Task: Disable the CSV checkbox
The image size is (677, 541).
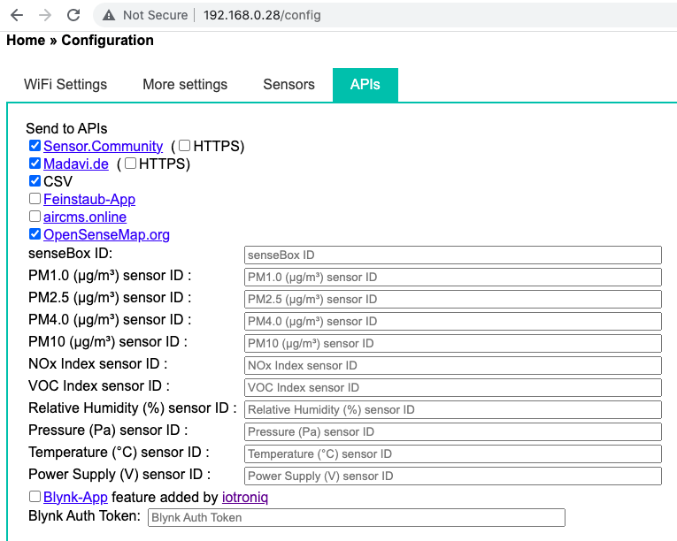Action: click(35, 181)
